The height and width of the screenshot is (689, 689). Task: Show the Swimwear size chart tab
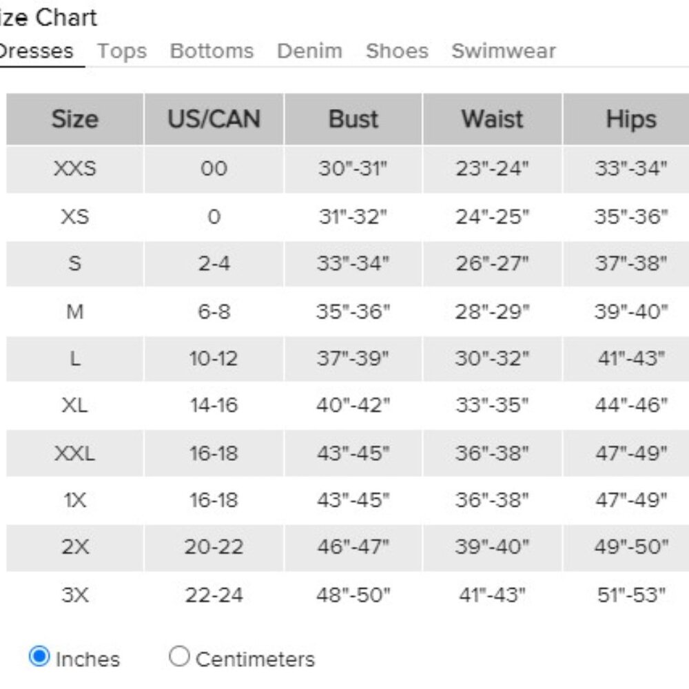pos(504,51)
